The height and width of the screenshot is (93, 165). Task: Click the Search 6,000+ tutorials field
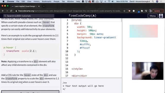click(29, 16)
